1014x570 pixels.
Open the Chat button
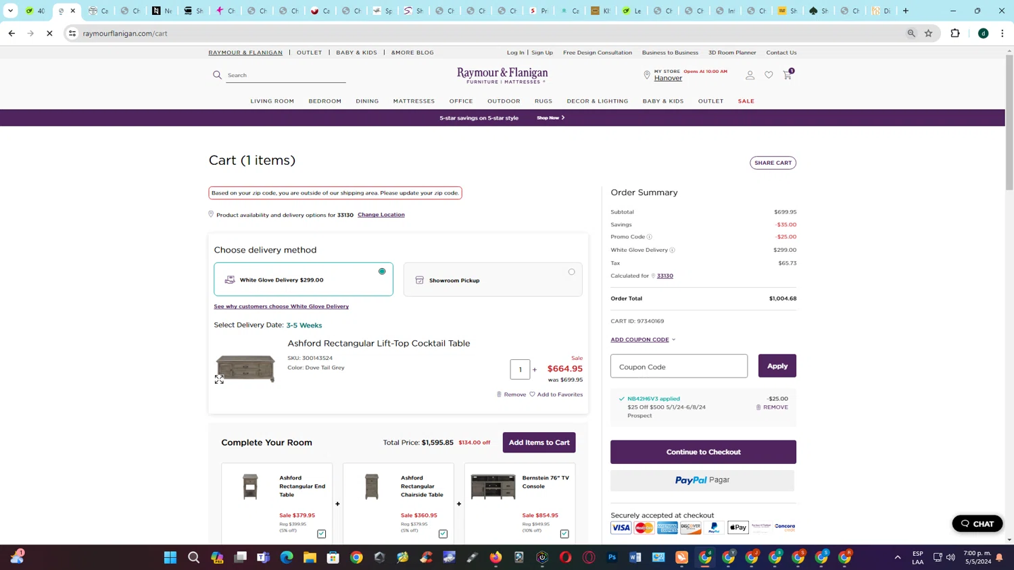pos(977,523)
